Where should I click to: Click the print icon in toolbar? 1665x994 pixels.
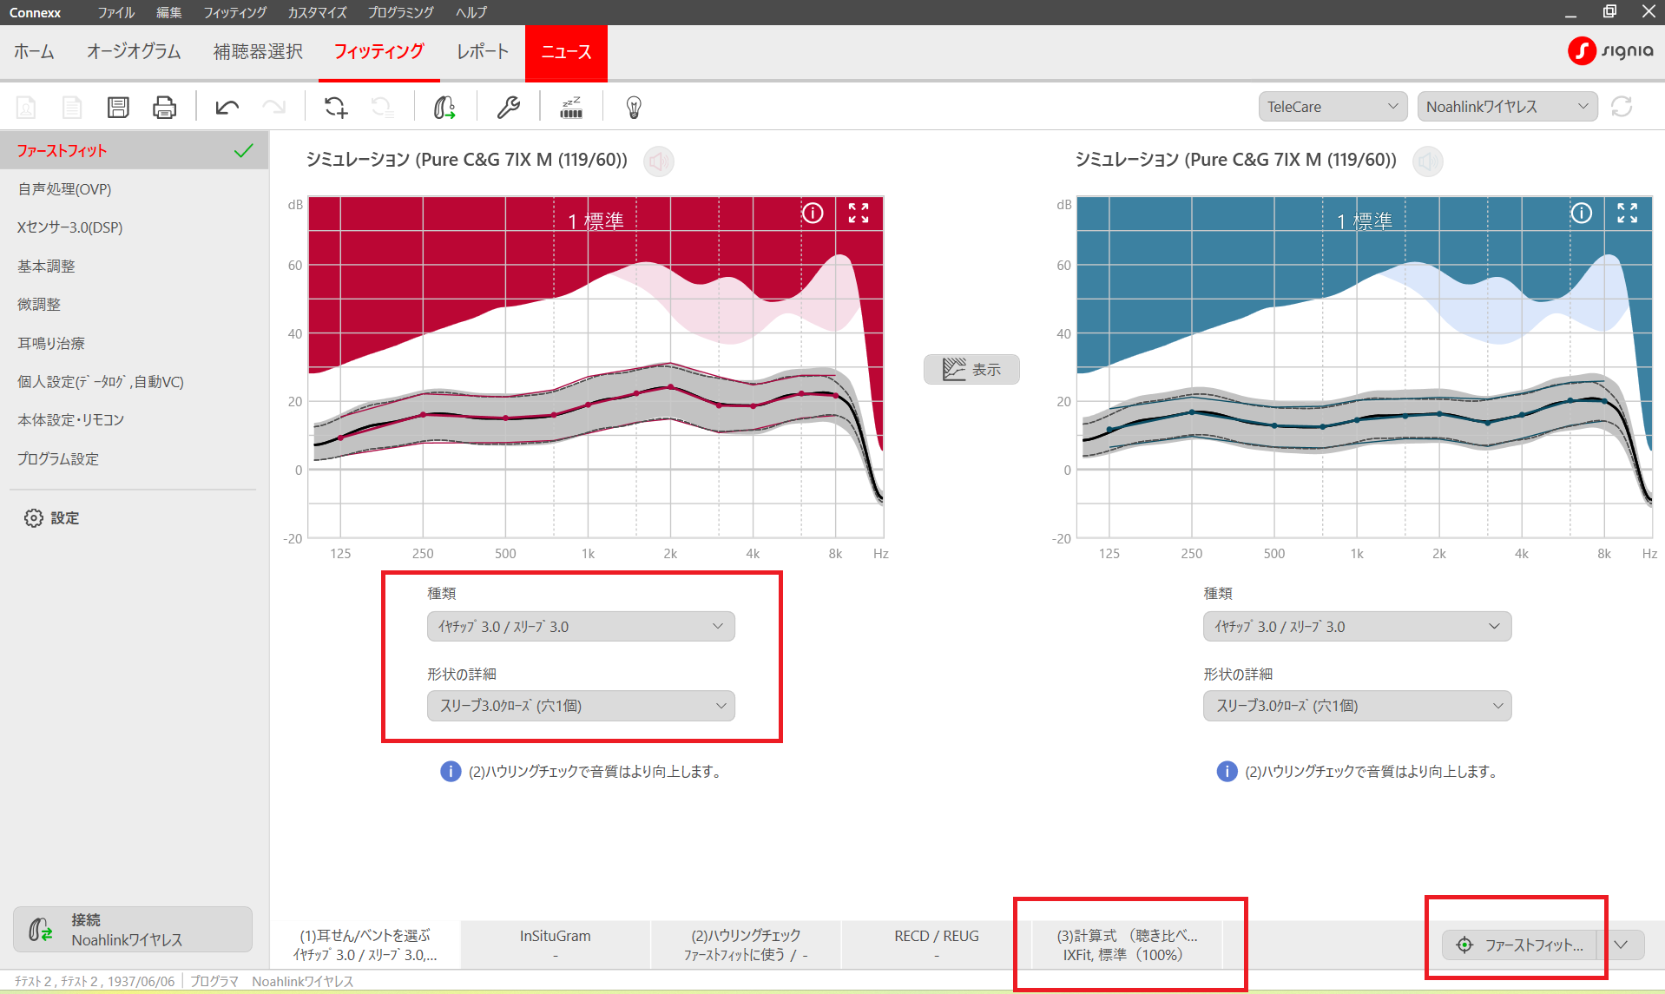164,107
